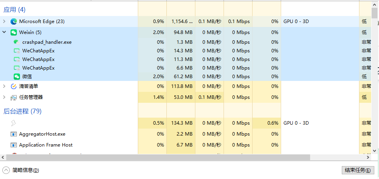
Task: Select the 应用 (4) group header
Action: 14,9
